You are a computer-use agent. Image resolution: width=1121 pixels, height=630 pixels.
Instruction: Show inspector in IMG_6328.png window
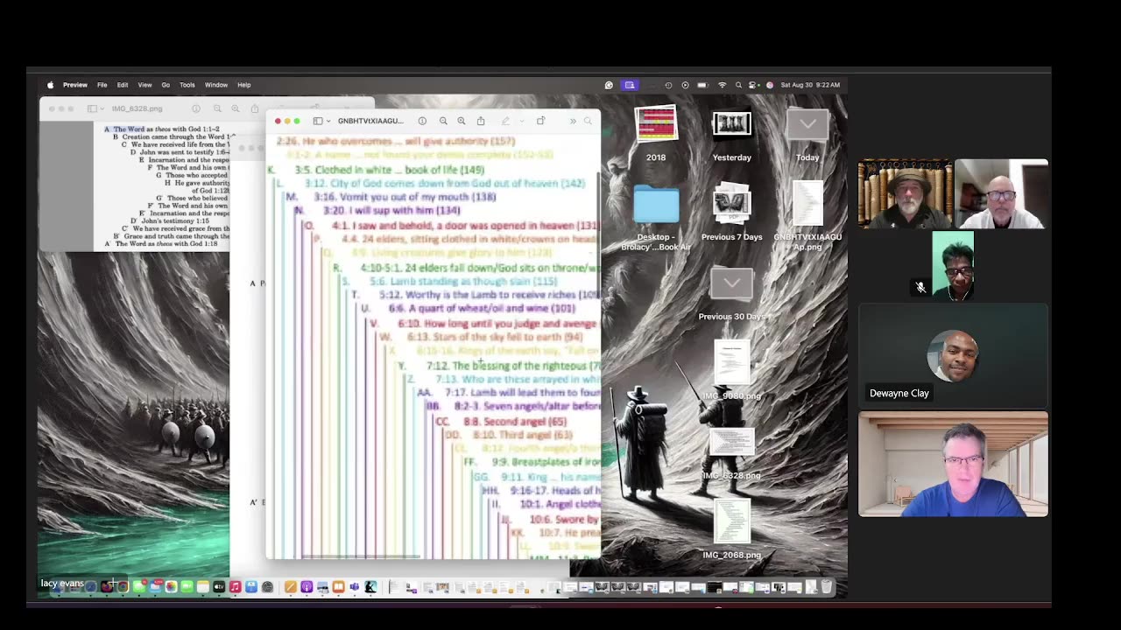(196, 108)
